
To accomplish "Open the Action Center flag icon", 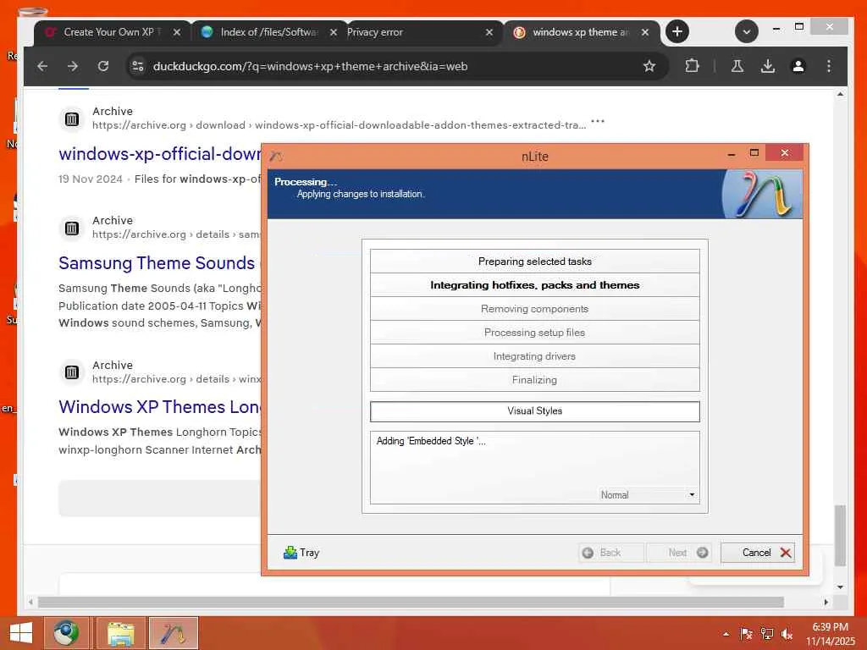I will [746, 634].
